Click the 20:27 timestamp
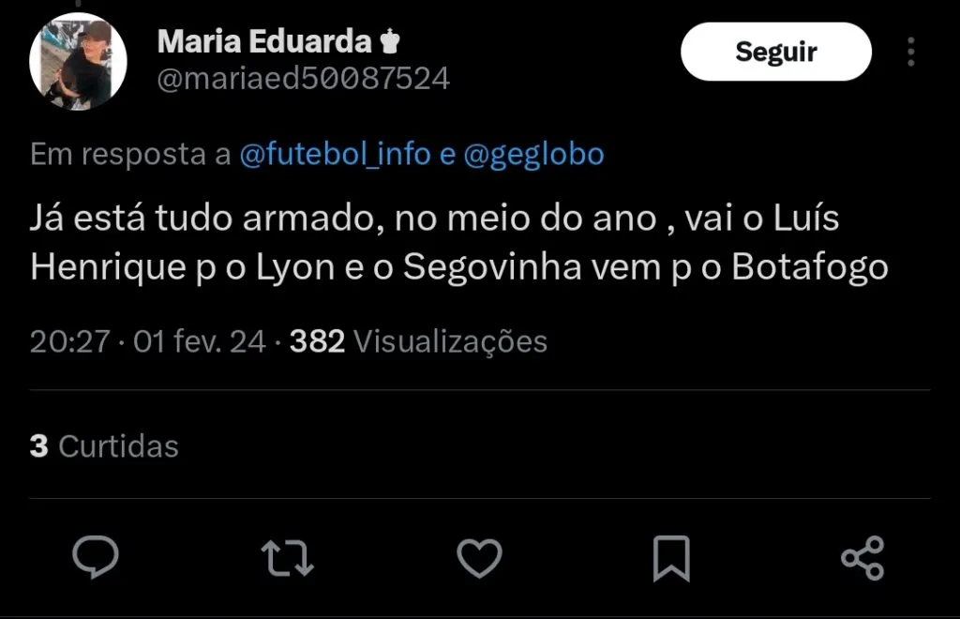 coord(69,342)
